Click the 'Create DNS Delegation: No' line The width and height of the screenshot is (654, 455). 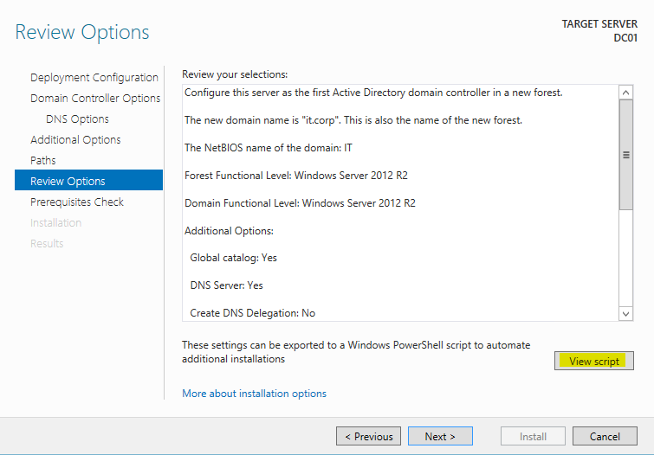click(x=252, y=313)
